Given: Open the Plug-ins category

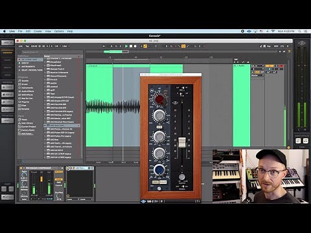Looking at the screenshot, I should 25,102.
